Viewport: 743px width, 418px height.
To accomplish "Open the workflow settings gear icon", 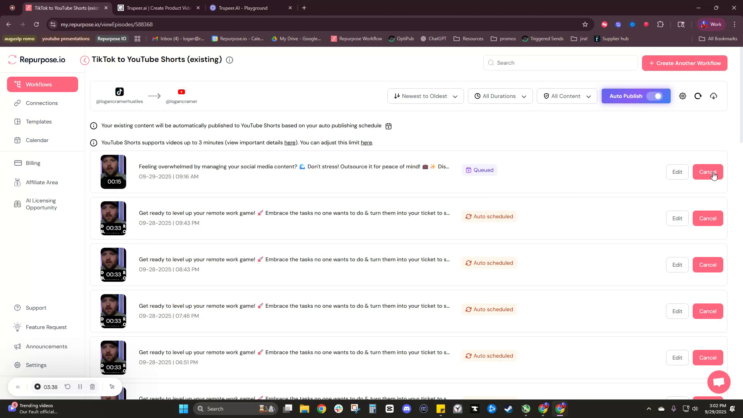I will [x=682, y=96].
